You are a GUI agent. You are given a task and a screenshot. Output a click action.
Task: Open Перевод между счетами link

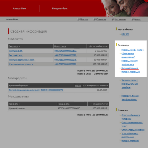[x=133, y=50]
